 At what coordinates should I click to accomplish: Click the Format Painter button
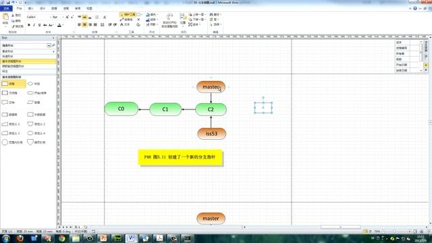(18, 26)
